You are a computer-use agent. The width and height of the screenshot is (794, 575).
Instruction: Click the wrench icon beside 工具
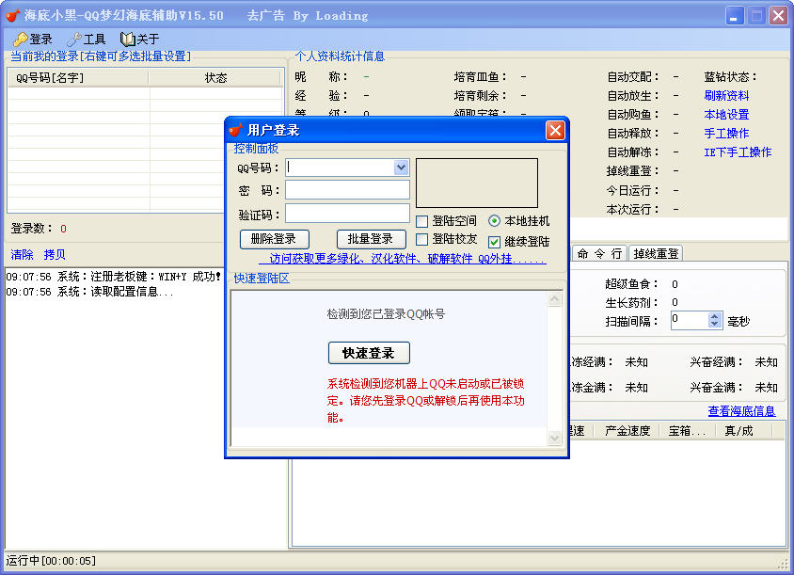point(74,39)
